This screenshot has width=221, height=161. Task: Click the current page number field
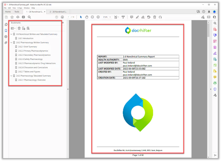coord(68,17)
